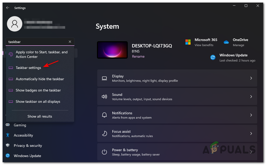266x165 pixels.
Task: Expand the Focus assist row arrow
Action: point(251,133)
